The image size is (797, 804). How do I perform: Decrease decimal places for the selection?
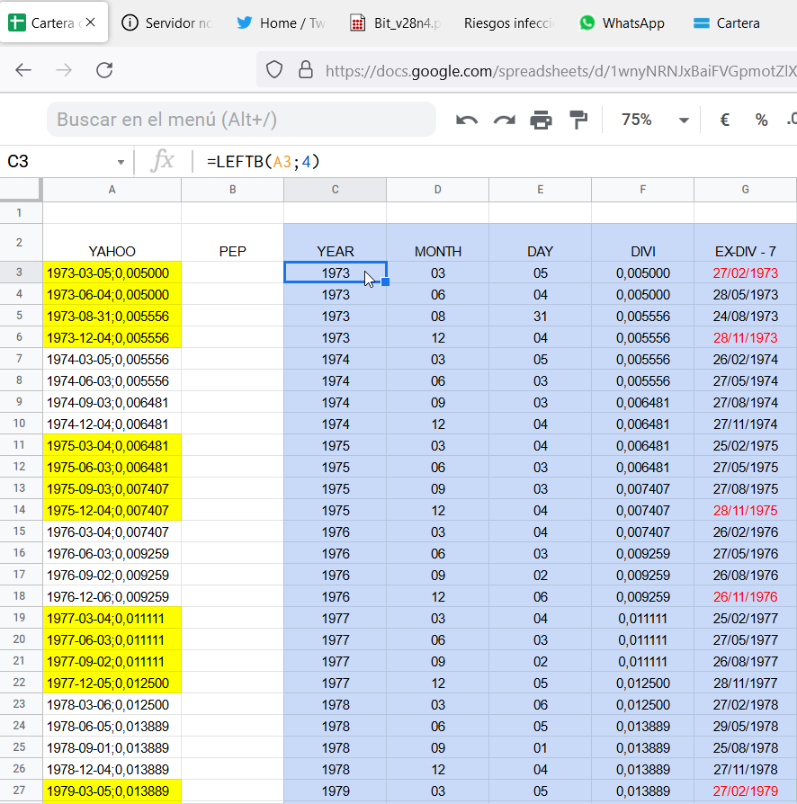click(x=792, y=119)
